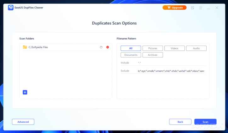The width and height of the screenshot is (228, 133).
Task: Close the DupFiles Cleaner window
Action: click(x=217, y=8)
